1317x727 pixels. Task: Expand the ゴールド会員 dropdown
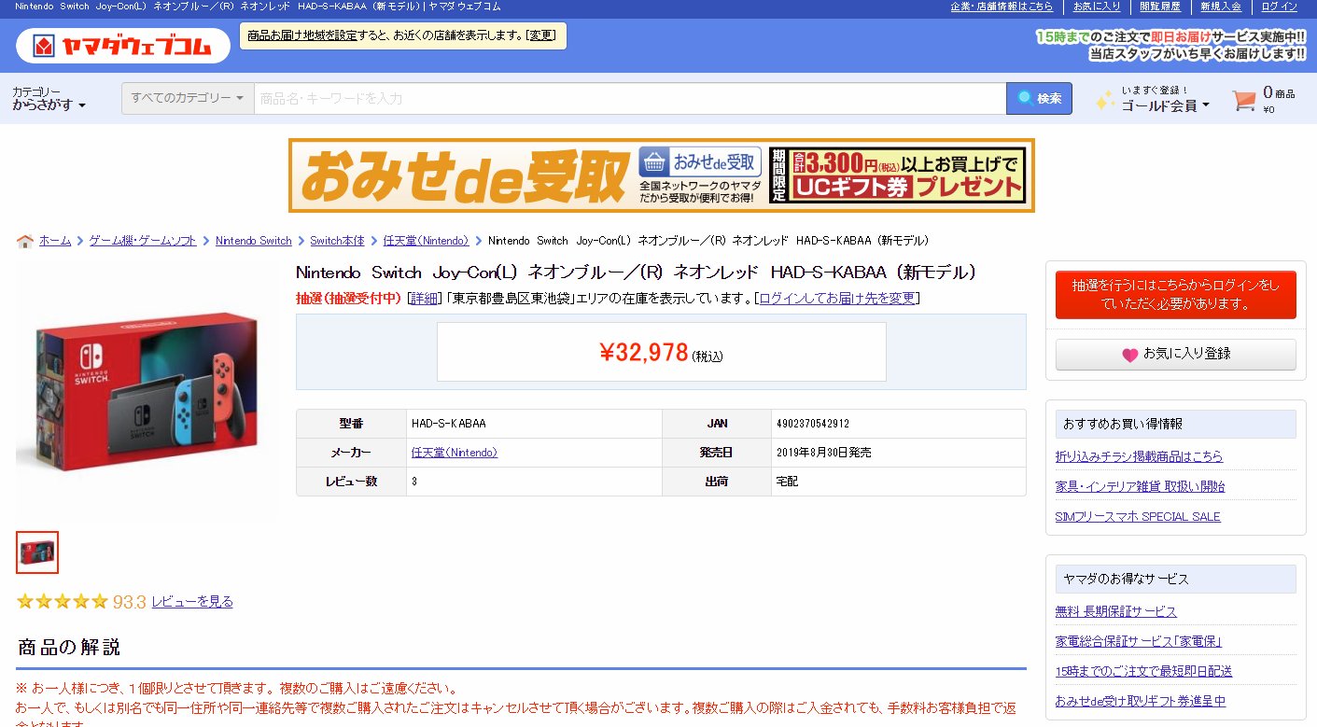tap(1165, 105)
